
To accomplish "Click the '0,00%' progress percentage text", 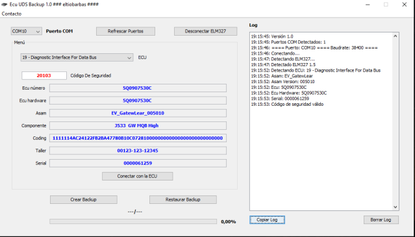I will click(229, 221).
